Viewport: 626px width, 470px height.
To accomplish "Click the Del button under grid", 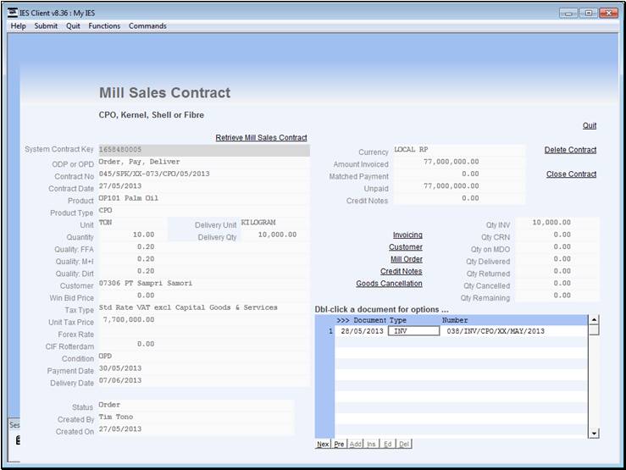I will tap(404, 444).
